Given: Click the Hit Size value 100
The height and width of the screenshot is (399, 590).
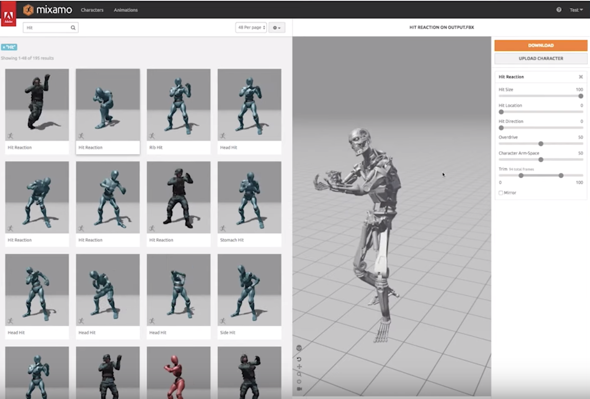Looking at the screenshot, I should click(579, 89).
